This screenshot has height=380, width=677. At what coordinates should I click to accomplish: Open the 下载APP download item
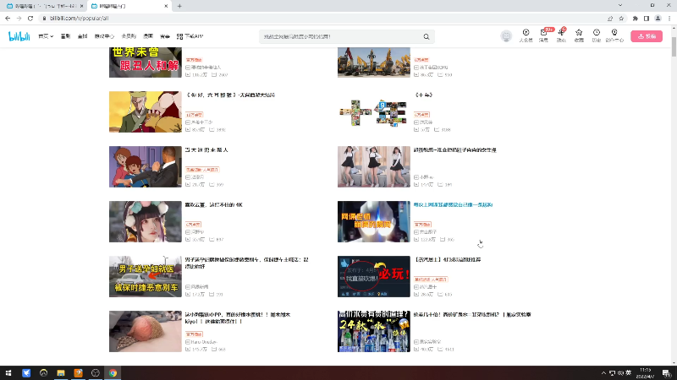[190, 36]
